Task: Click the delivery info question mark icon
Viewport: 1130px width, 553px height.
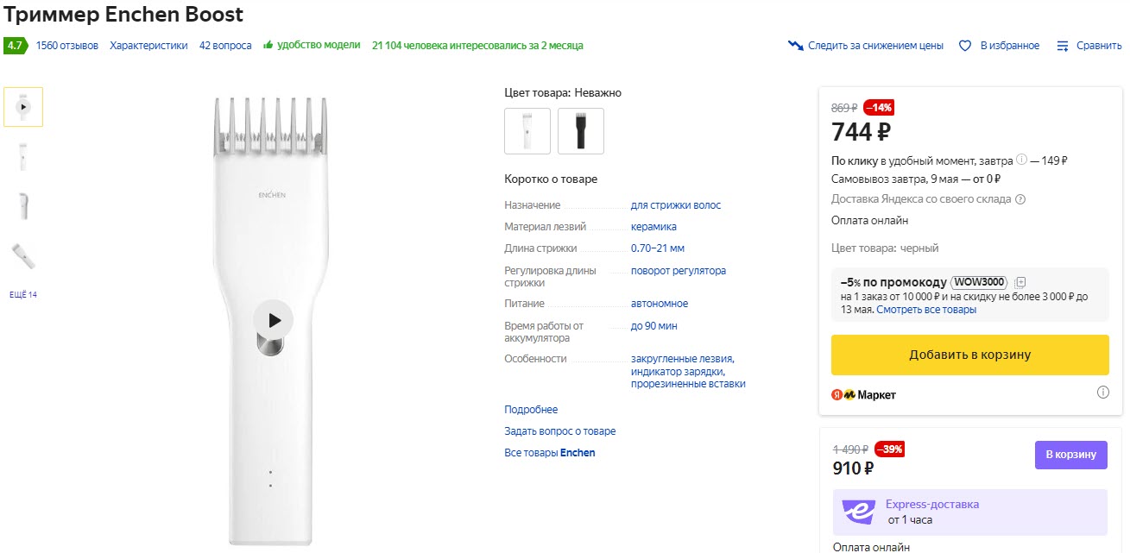Action: [1020, 199]
